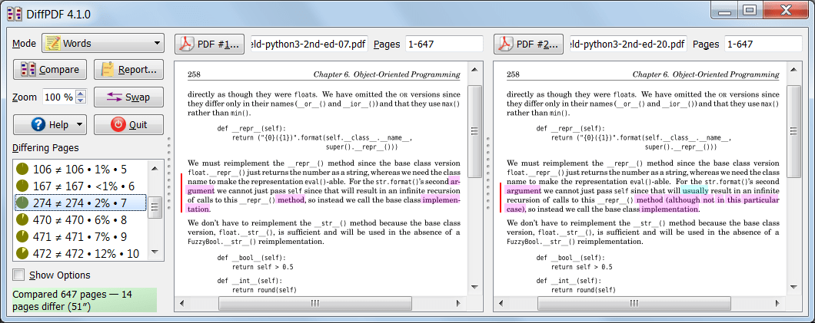
Task: Click status text 'Compared 647 pages'
Action: [x=58, y=295]
